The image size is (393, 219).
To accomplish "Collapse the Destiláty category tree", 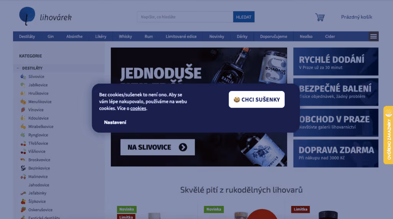I will coord(18,68).
